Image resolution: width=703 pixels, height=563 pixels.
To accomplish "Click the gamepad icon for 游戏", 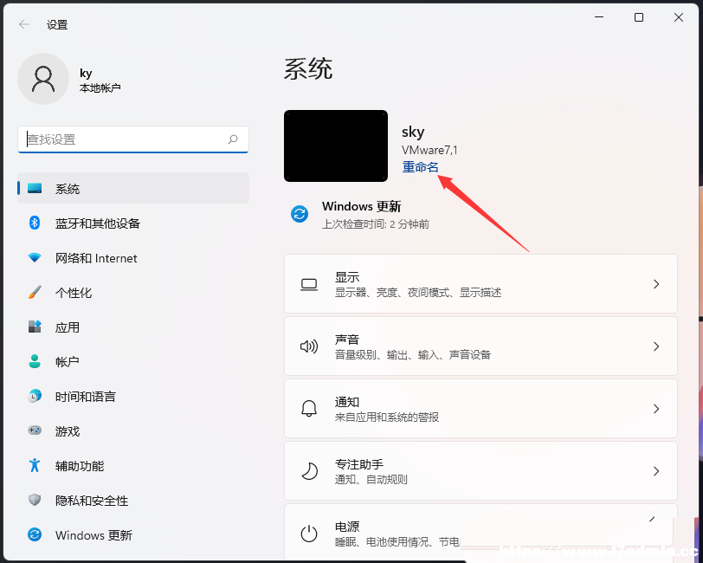I will 35,430.
